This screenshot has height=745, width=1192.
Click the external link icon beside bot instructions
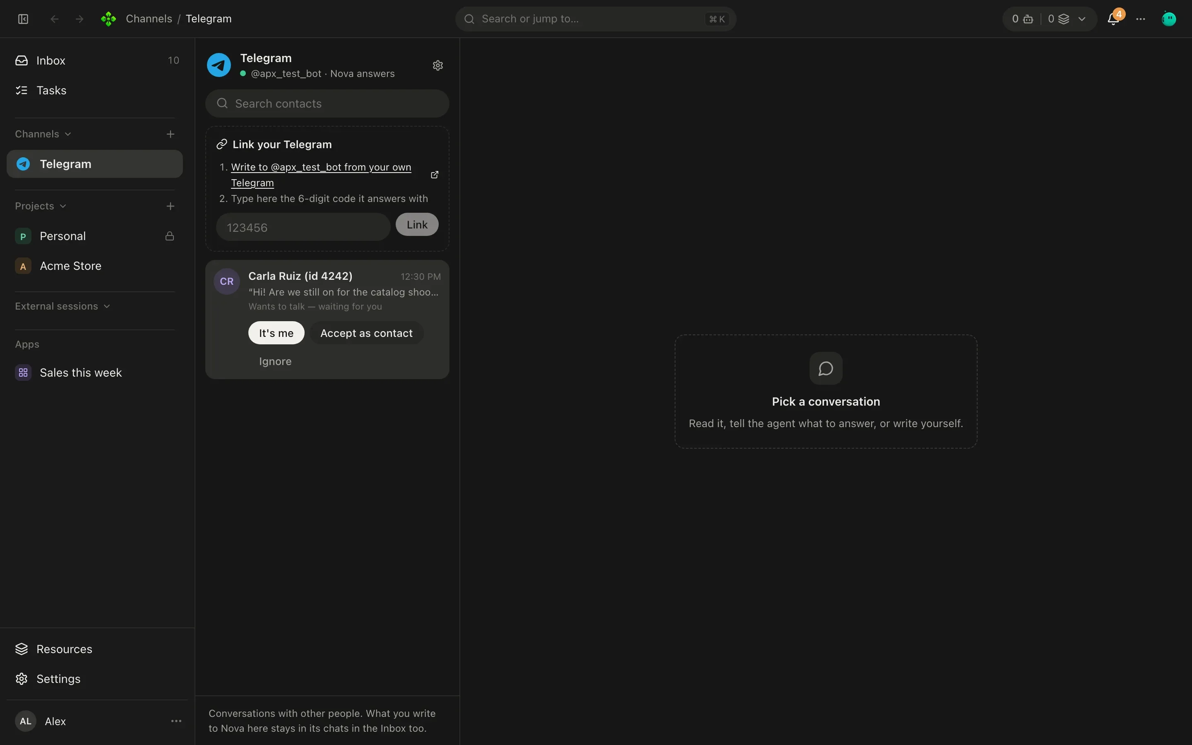point(435,175)
